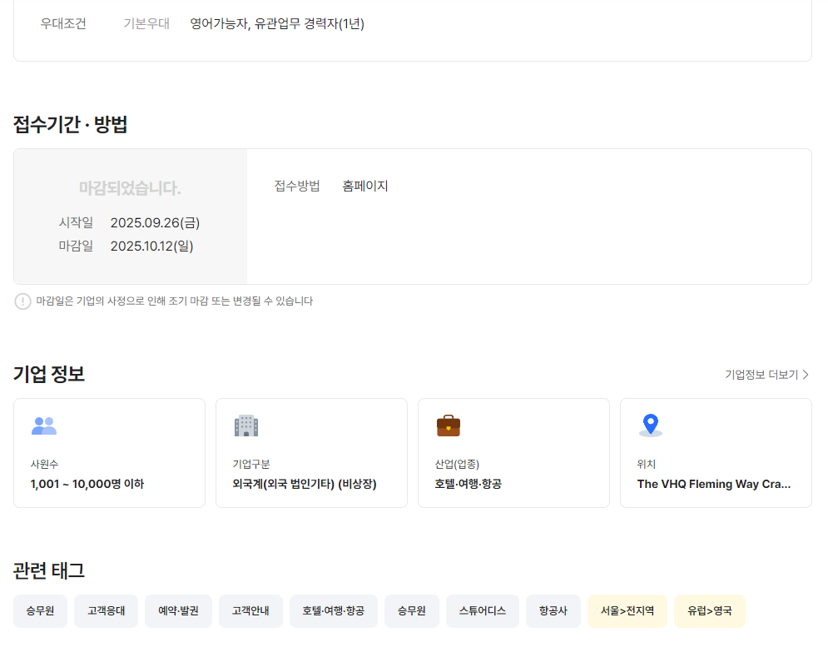
Task: Click the exclamation icon beside the 마감일 notice
Action: point(22,301)
